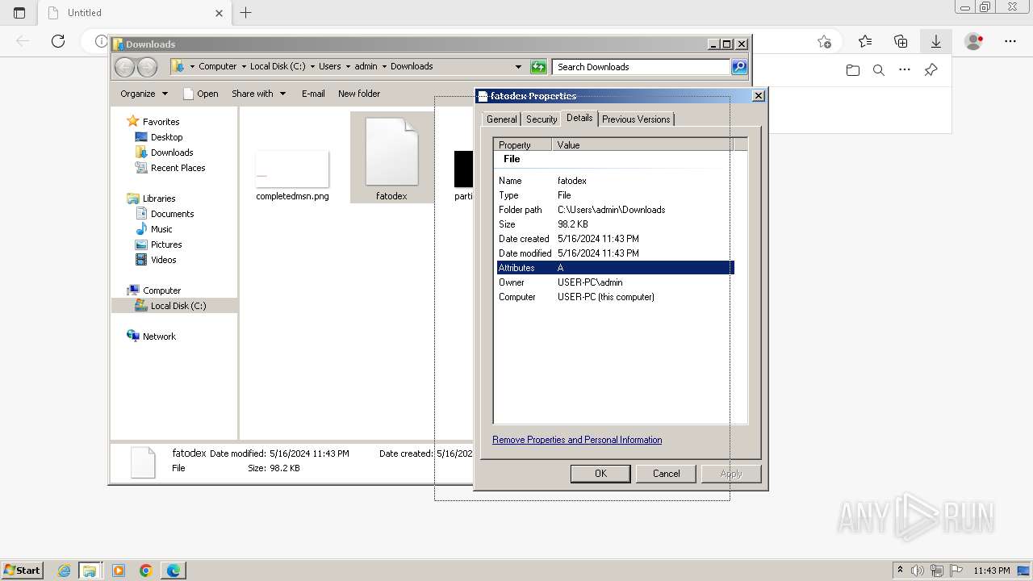Click New folder in the toolbar
The height and width of the screenshot is (581, 1033).
[x=359, y=94]
